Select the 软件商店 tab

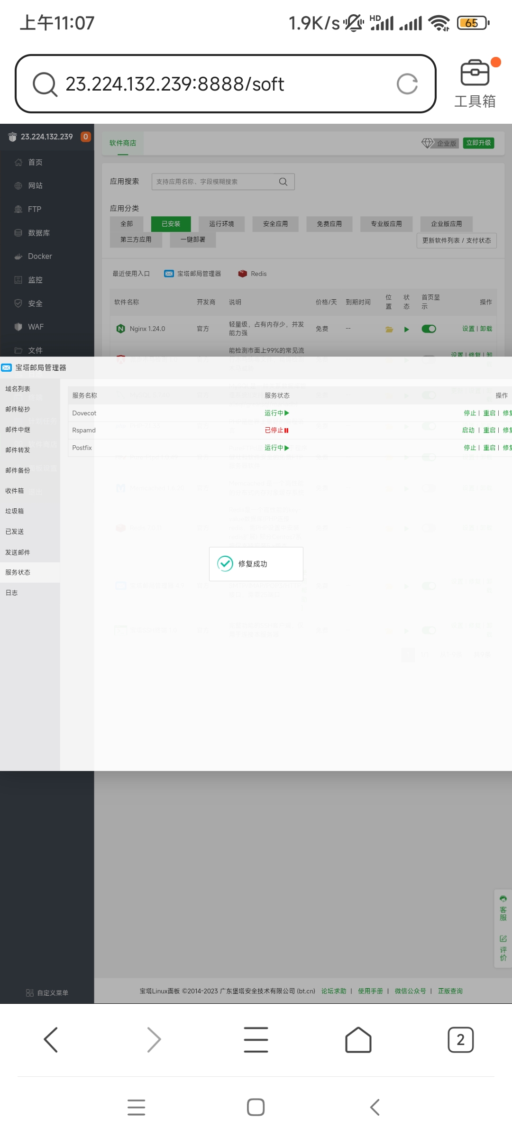coord(123,143)
